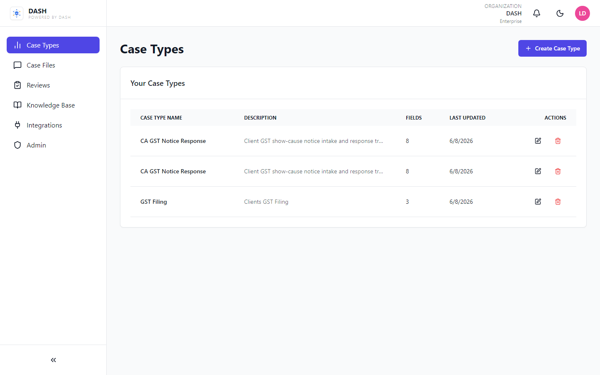Viewport: 600px width, 375px height.
Task: Select the GST Filing name cell
Action: tap(154, 202)
